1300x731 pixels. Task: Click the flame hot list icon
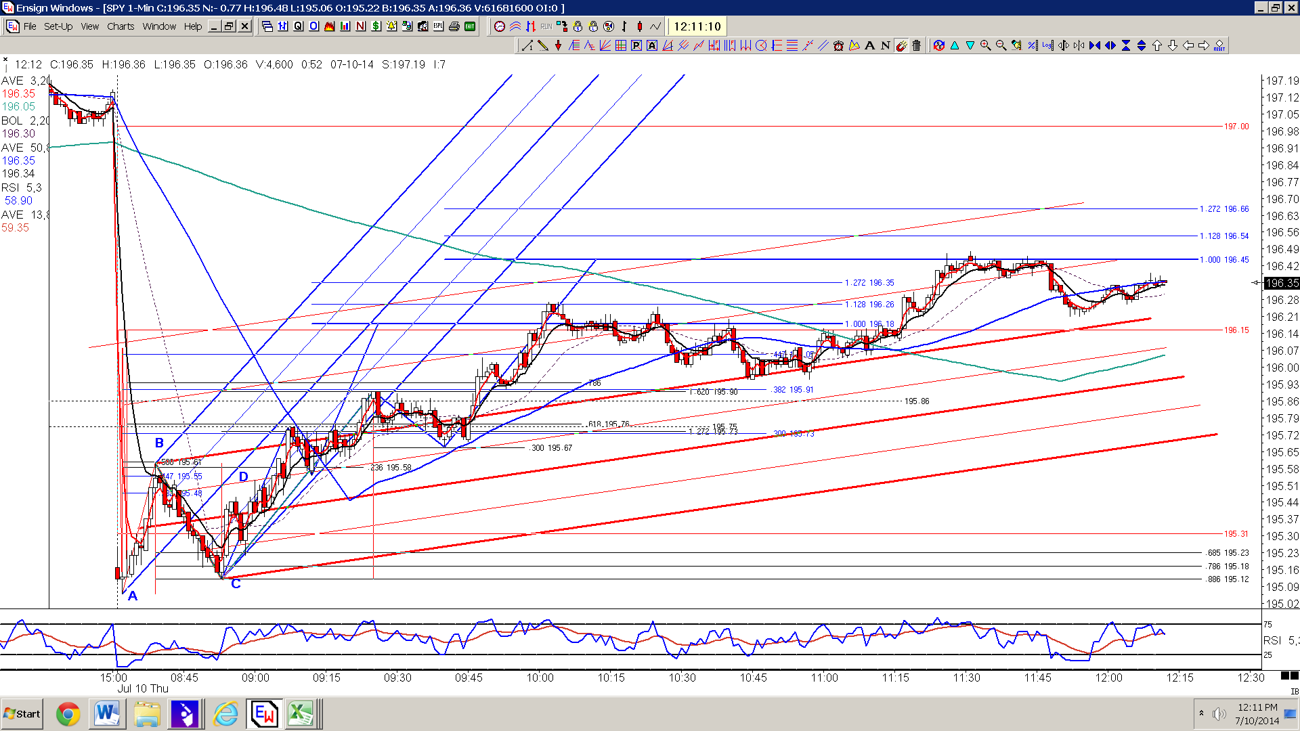(x=329, y=26)
